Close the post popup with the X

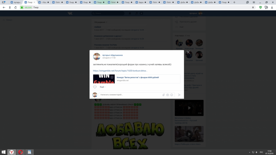pos(188,52)
